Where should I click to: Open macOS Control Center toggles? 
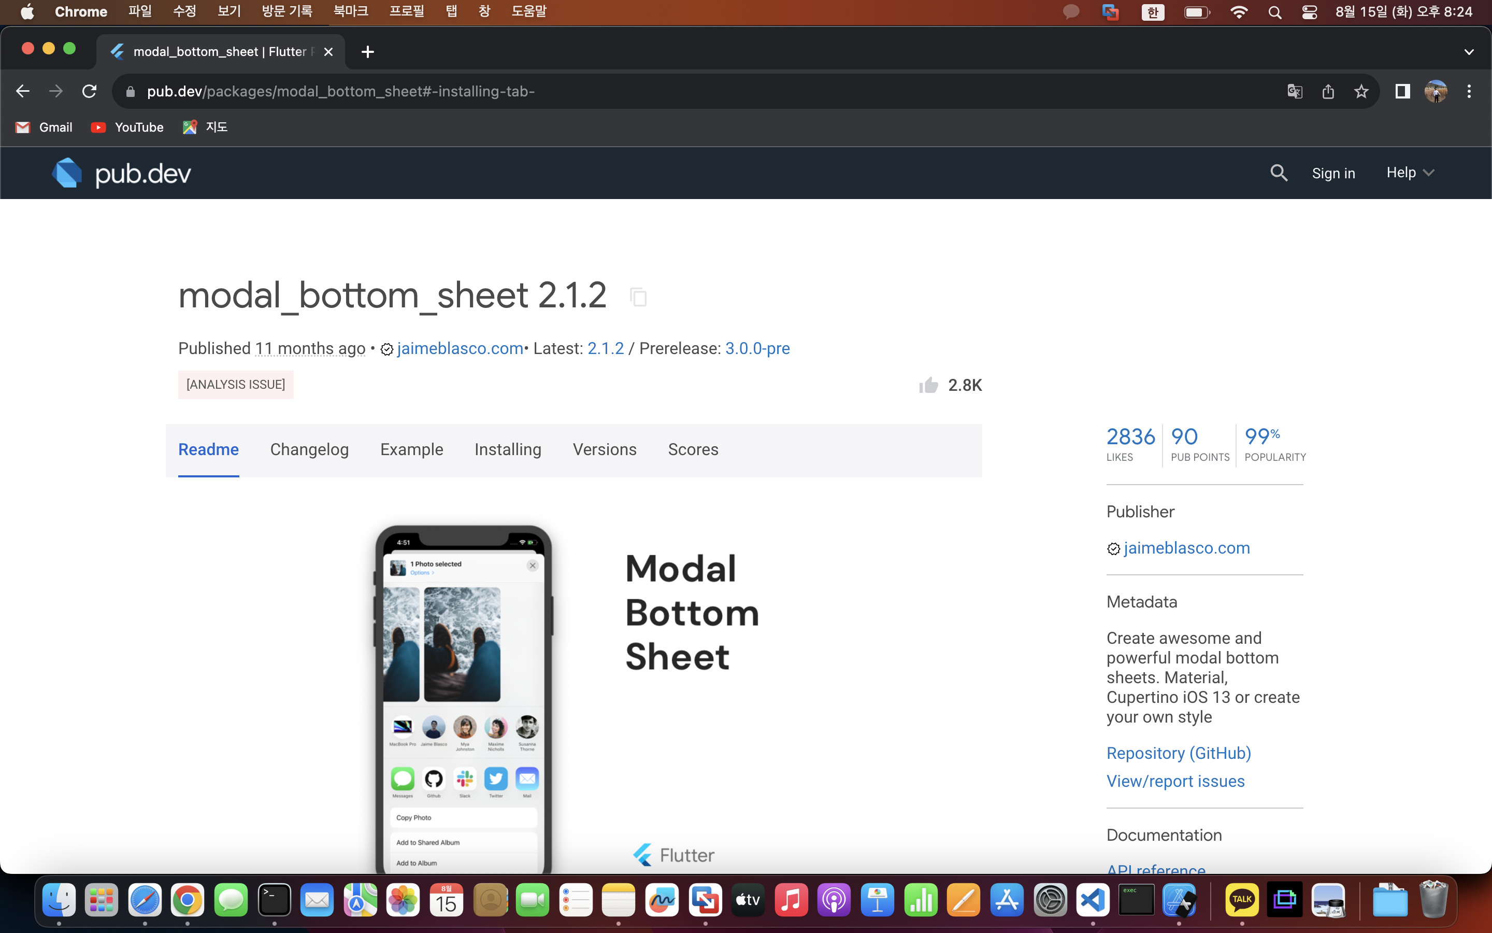tap(1310, 12)
